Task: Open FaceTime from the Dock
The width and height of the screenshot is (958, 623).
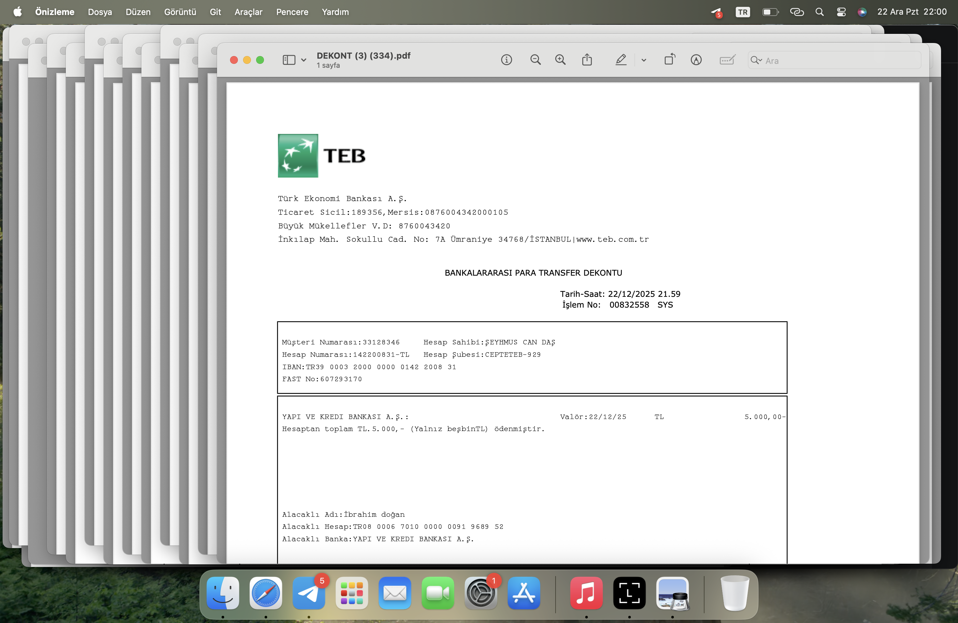Action: click(438, 593)
